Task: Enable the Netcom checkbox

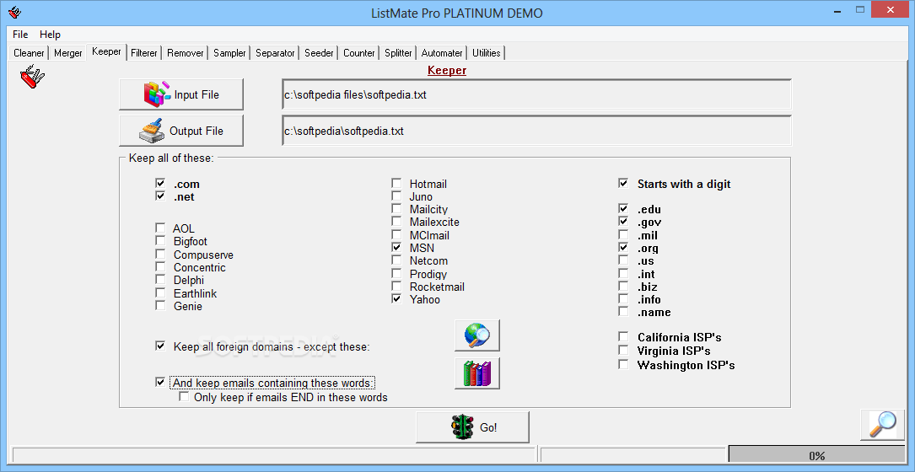Action: (x=397, y=260)
